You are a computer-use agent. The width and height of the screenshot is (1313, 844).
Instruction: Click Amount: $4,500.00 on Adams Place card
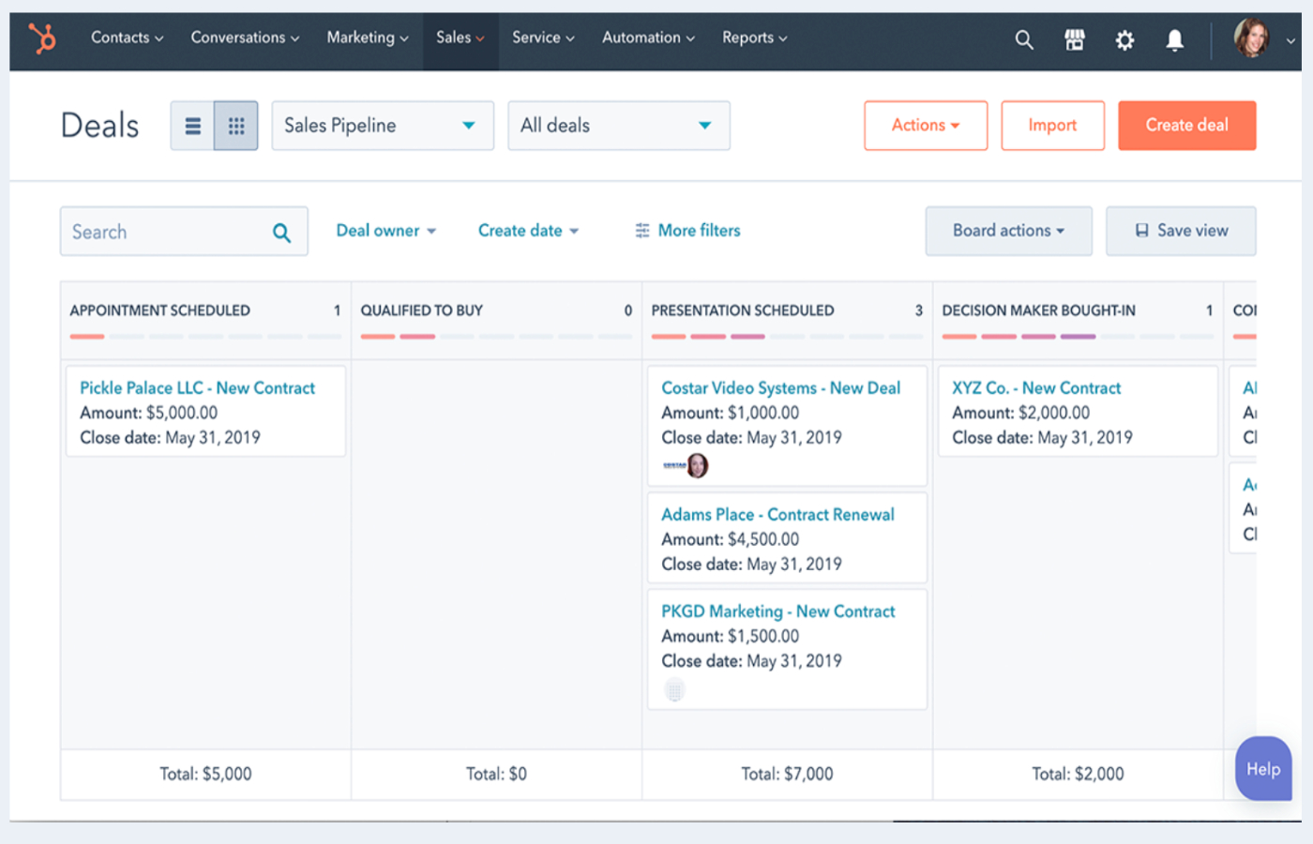pos(730,540)
